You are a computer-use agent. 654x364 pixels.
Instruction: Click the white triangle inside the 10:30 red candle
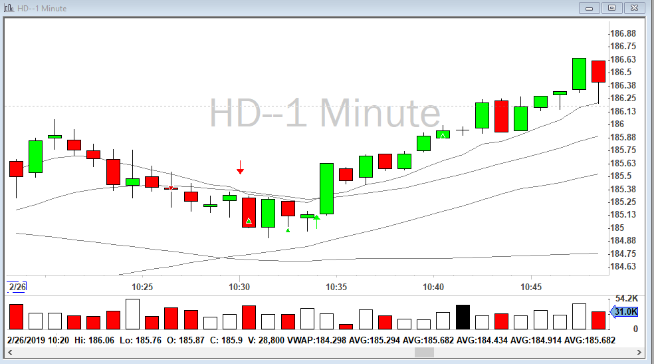(x=249, y=220)
